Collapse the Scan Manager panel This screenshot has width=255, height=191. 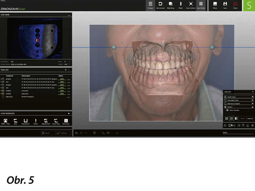pos(69,113)
